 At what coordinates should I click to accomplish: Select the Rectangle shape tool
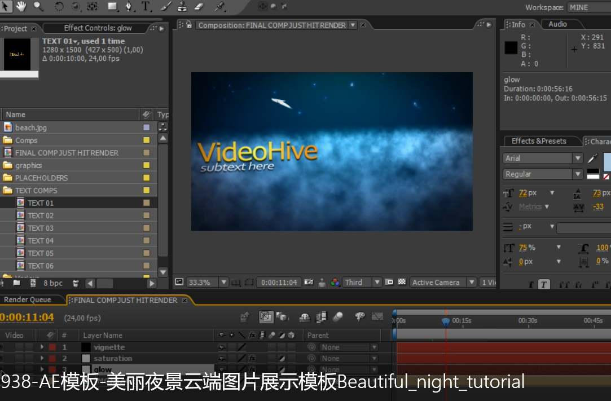113,6
